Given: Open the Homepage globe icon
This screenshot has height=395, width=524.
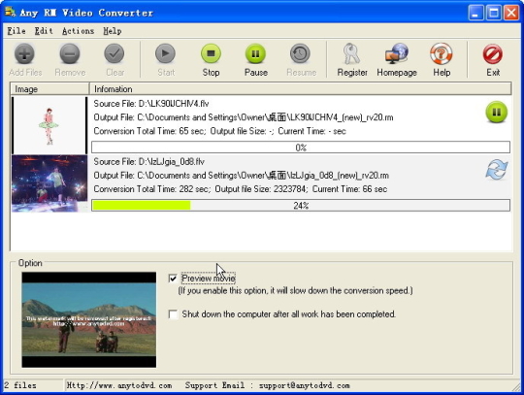Looking at the screenshot, I should tap(397, 53).
